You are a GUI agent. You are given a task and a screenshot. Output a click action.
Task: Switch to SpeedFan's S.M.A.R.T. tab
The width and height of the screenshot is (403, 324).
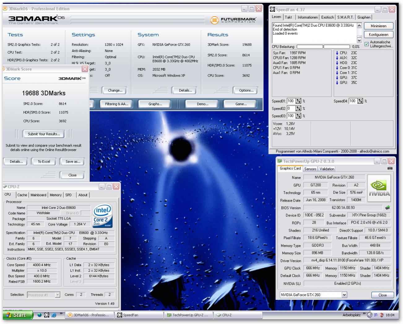(345, 17)
